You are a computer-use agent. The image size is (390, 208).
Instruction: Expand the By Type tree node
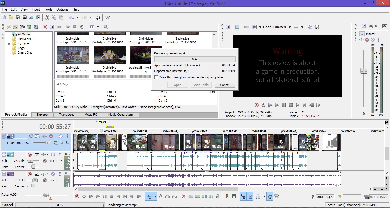(x=9, y=44)
